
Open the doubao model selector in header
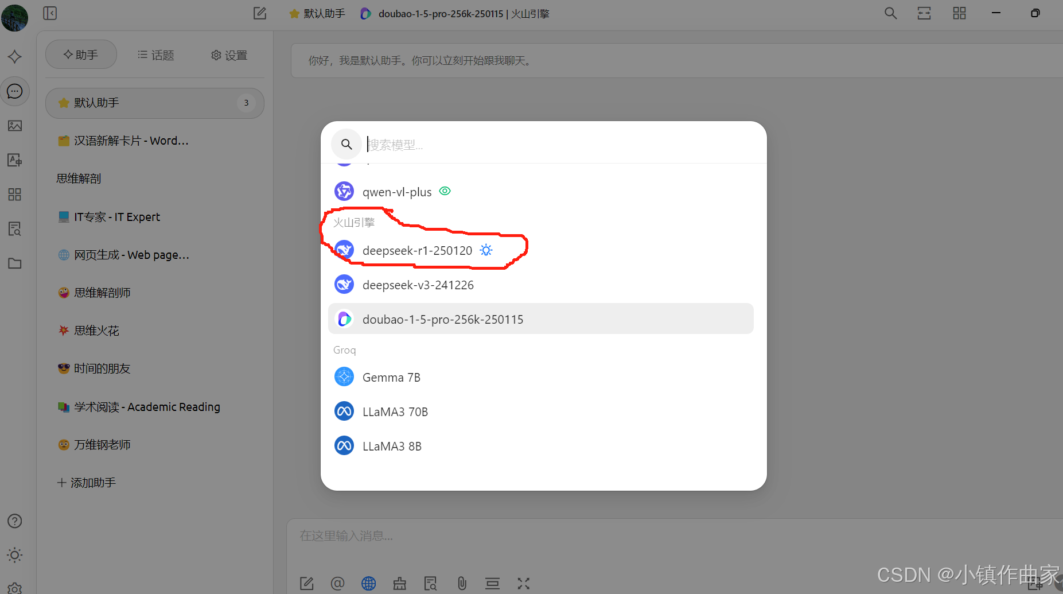tap(455, 13)
